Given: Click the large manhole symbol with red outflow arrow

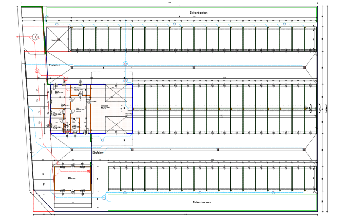Looking at the screenshot, I should coord(36,37).
